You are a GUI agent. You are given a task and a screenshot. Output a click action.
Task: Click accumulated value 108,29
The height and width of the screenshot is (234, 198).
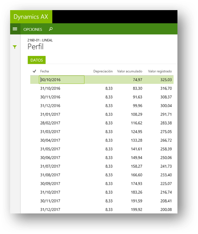coord(136,114)
